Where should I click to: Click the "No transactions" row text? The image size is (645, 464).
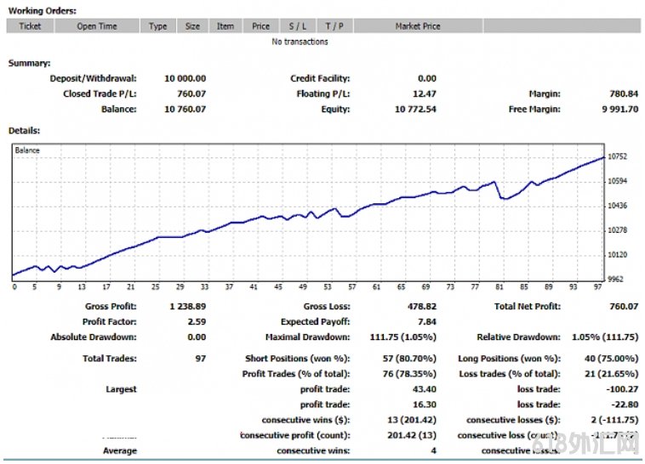click(x=300, y=42)
